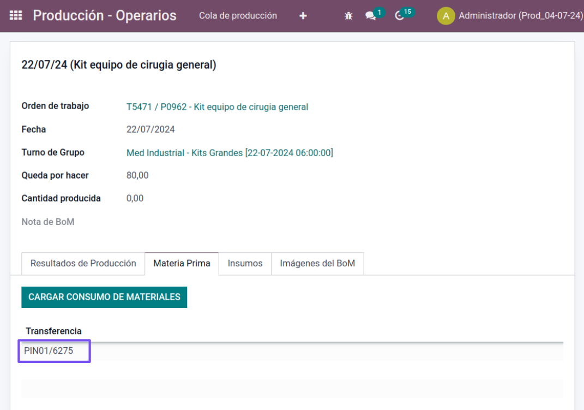This screenshot has width=584, height=410.
Task: Click the plus icon in navbar
Action: click(303, 16)
